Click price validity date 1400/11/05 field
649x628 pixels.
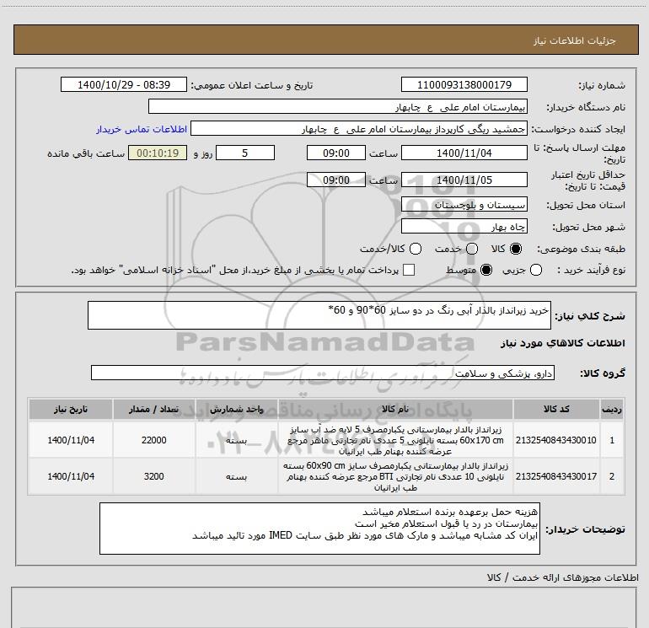pyautogui.click(x=464, y=180)
